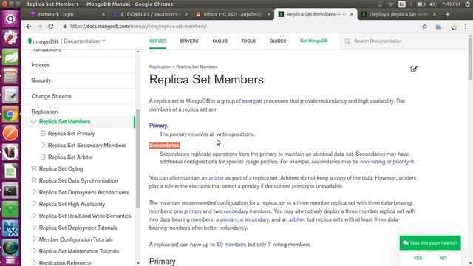
Task: Select the TOOLS nav tab
Action: tap(248, 41)
